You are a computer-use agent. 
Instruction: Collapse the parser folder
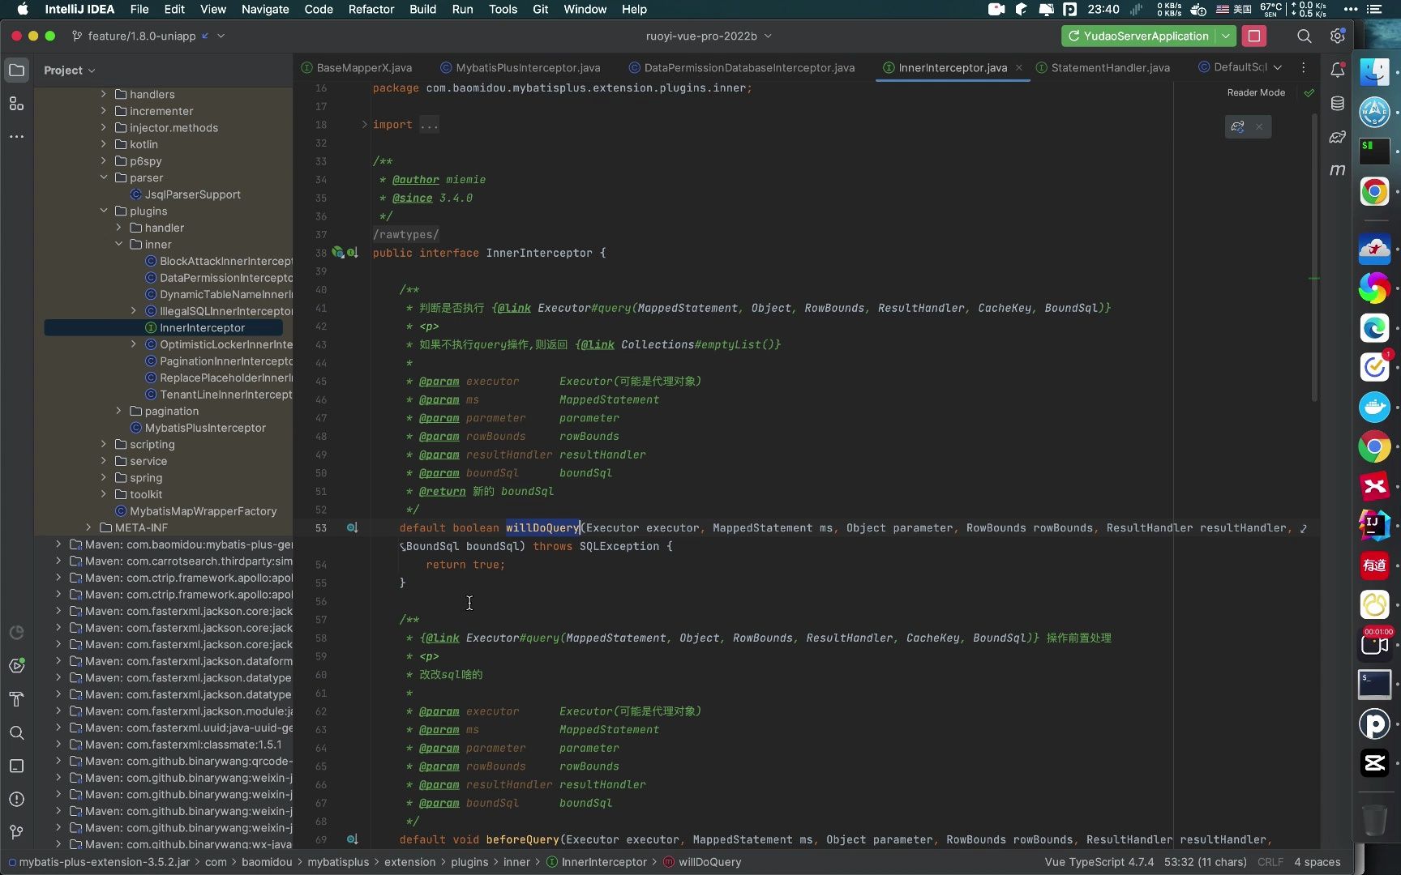pyautogui.click(x=104, y=177)
